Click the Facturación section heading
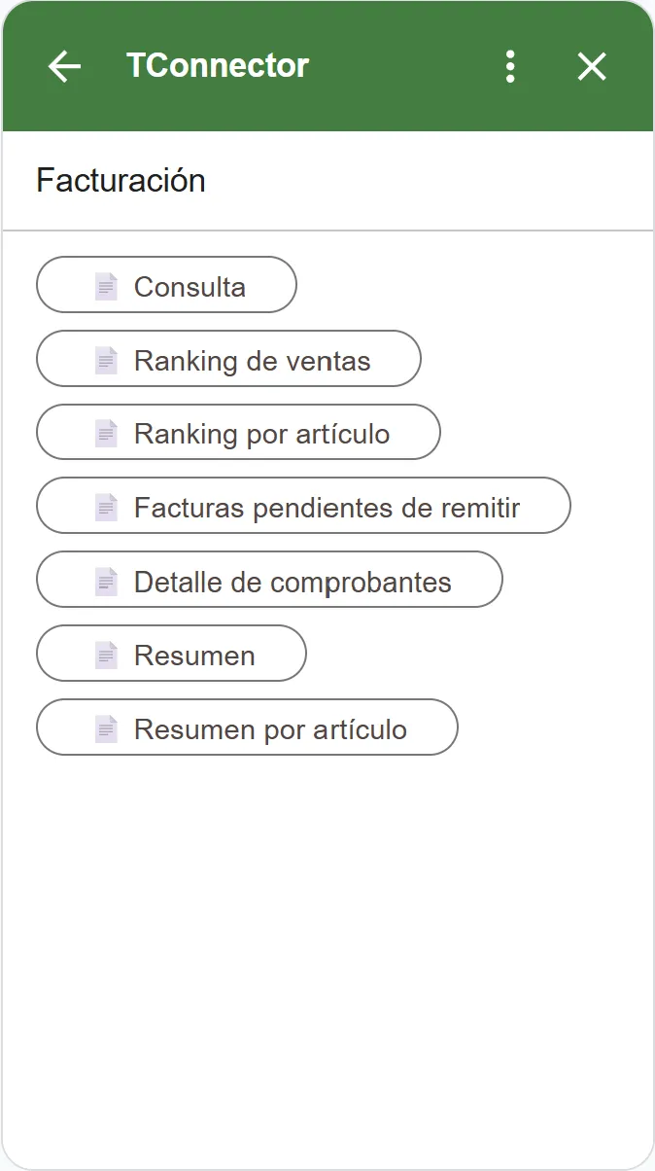The image size is (655, 1171). pyautogui.click(x=121, y=180)
